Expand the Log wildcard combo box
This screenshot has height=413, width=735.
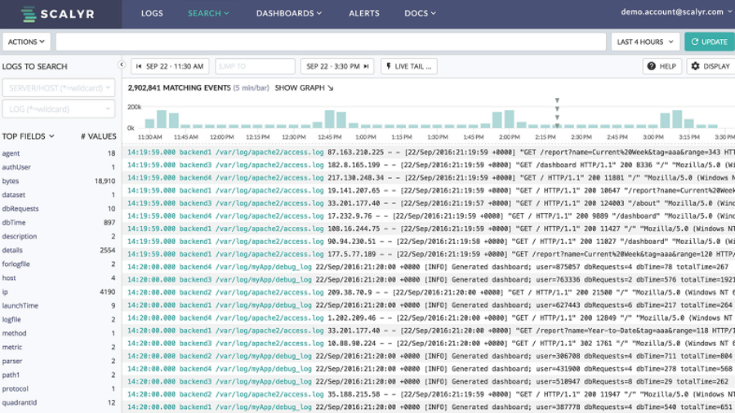pyautogui.click(x=59, y=109)
